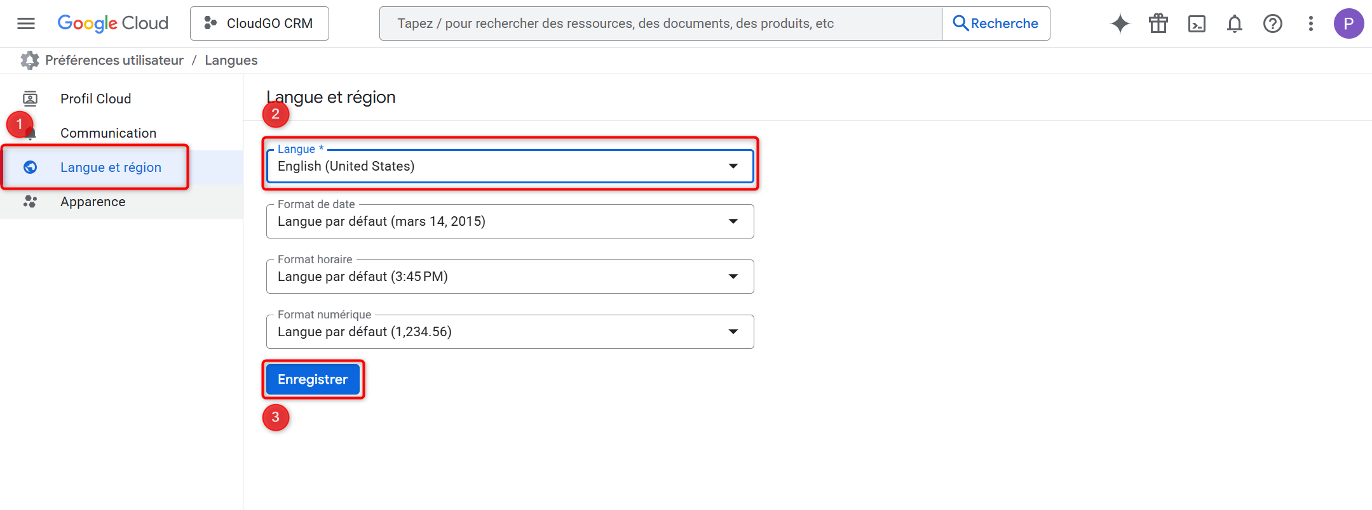Focus the resource search input field
The image size is (1372, 510).
point(661,23)
